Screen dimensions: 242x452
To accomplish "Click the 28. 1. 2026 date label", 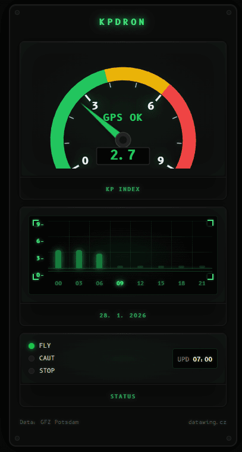I will (123, 316).
